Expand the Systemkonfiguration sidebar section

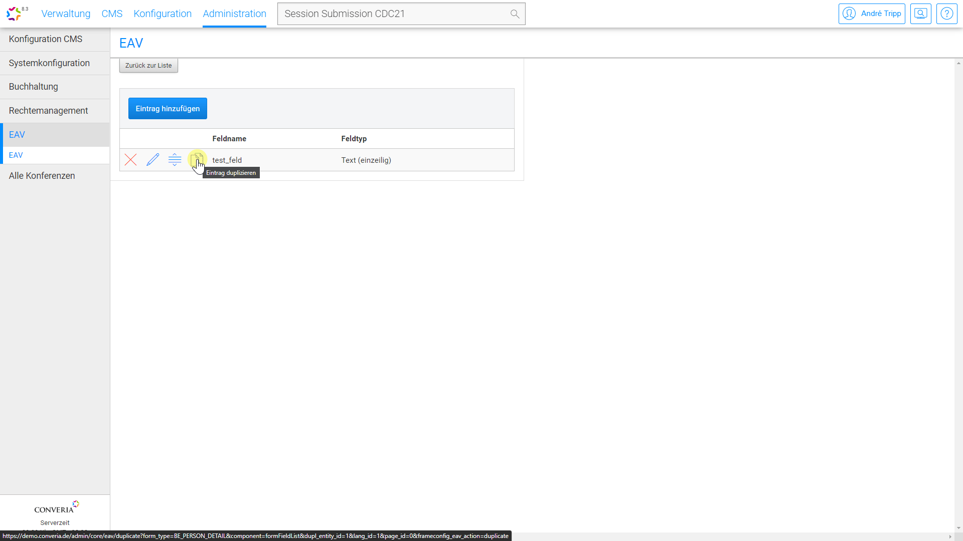pyautogui.click(x=49, y=63)
